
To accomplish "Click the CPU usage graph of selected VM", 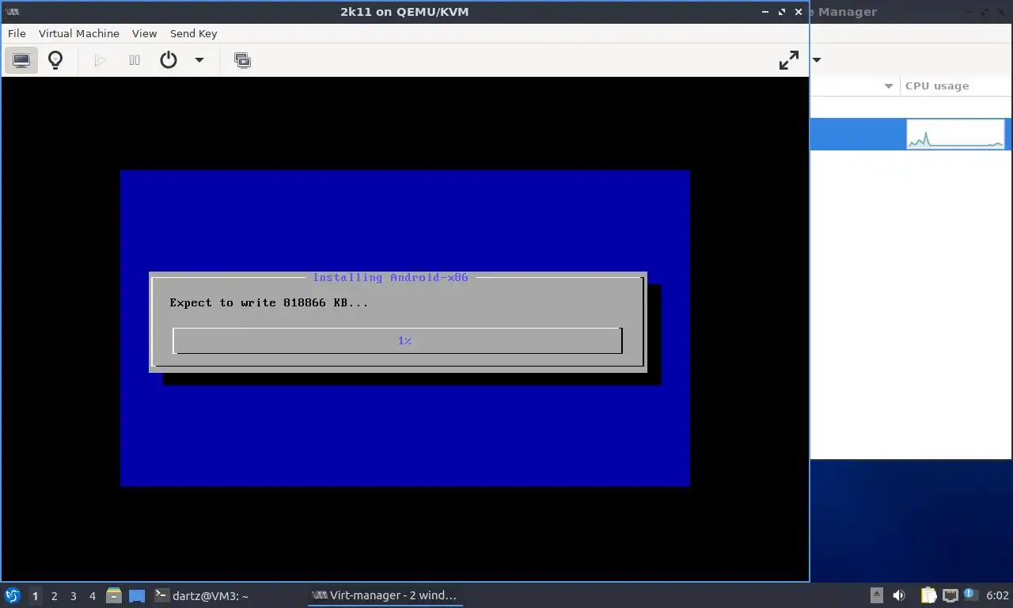I will [x=955, y=134].
